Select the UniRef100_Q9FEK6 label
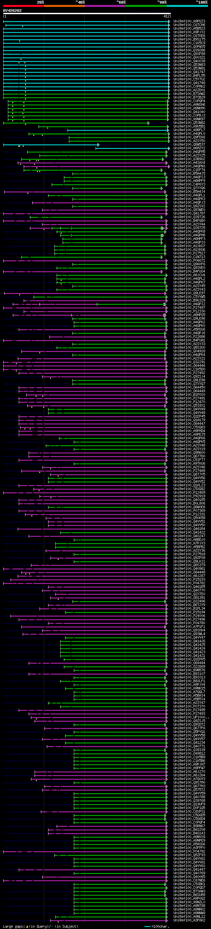211x929 pixels. [189, 137]
